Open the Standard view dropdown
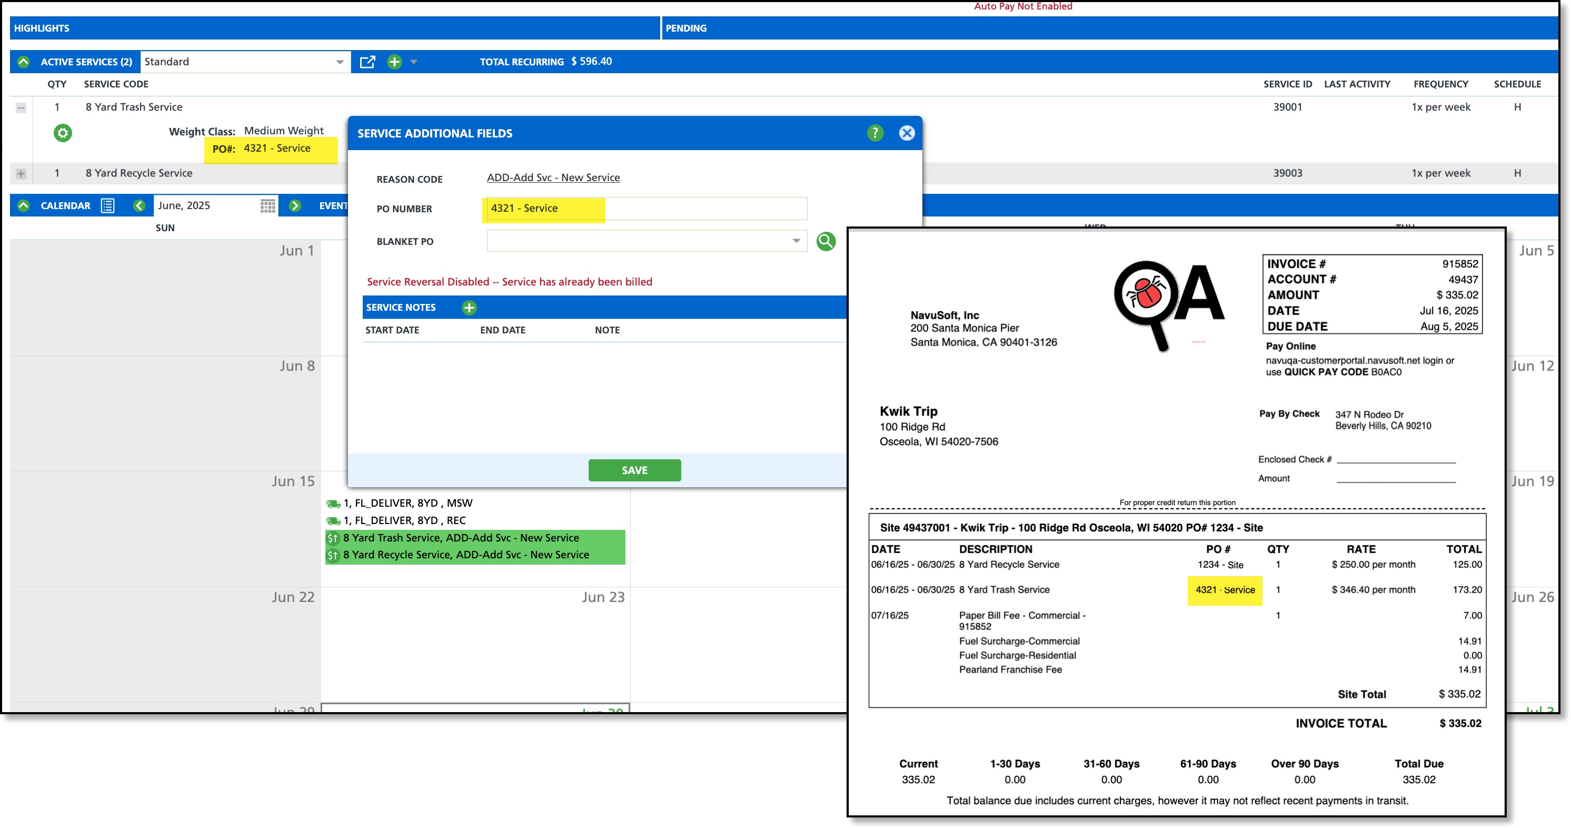1571x828 pixels. point(339,62)
